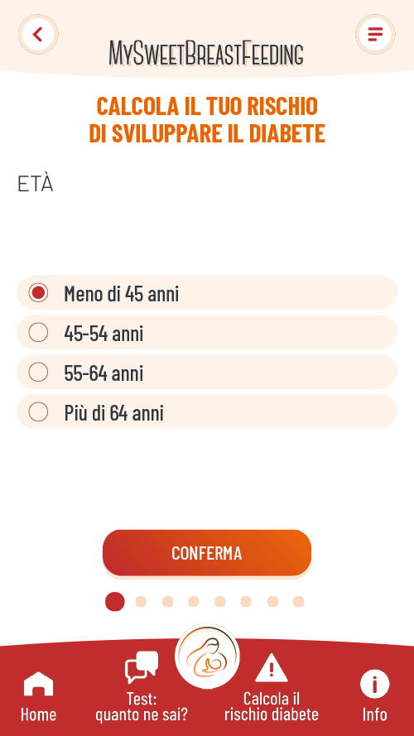Tap the warning triangle diabetes risk icon
This screenshot has height=736, width=414.
pyautogui.click(x=272, y=668)
